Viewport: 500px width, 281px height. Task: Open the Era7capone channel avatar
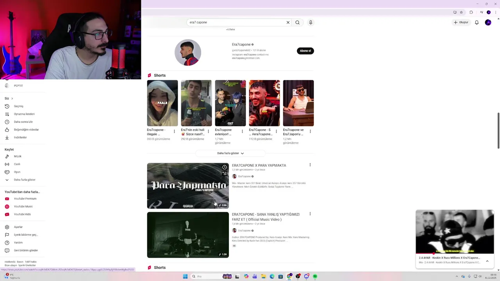pyautogui.click(x=188, y=52)
